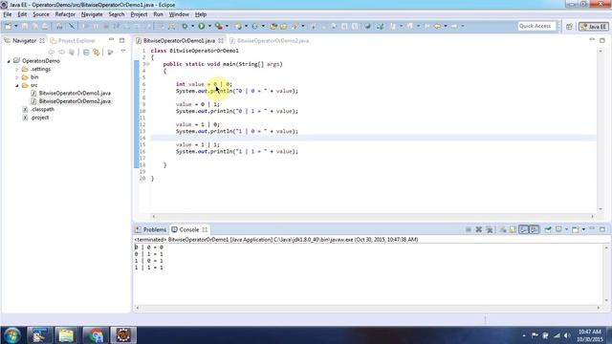Image resolution: width=612 pixels, height=344 pixels.
Task: Click the editor horizontal scrollbar
Action: [373, 216]
